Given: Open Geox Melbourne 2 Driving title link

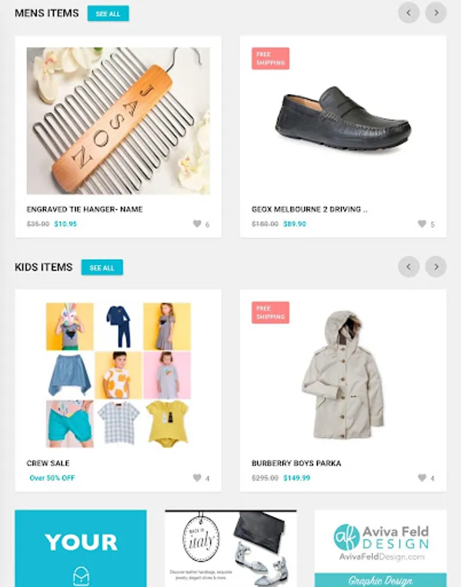Looking at the screenshot, I should [x=310, y=209].
